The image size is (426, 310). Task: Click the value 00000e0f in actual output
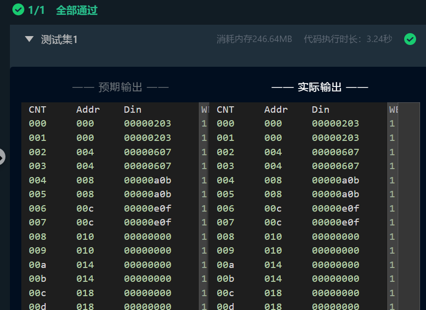click(x=335, y=208)
